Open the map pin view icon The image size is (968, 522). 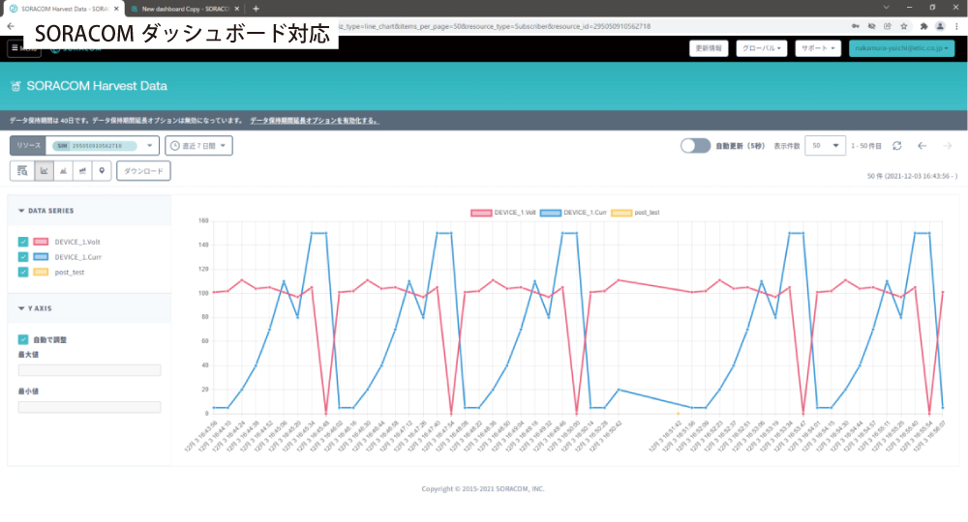(x=102, y=171)
